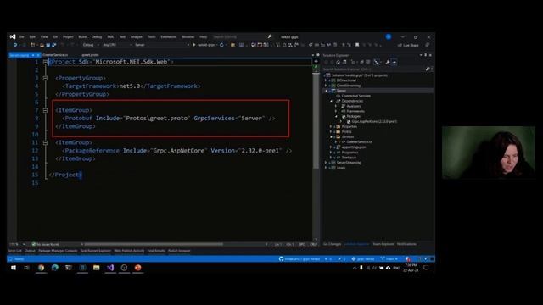The image size is (543, 305).
Task: Collapse the Packages node
Action: click(x=336, y=117)
